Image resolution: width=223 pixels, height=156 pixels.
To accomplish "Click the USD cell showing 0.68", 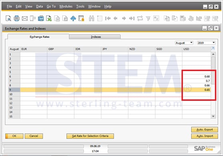I will [x=197, y=77].
